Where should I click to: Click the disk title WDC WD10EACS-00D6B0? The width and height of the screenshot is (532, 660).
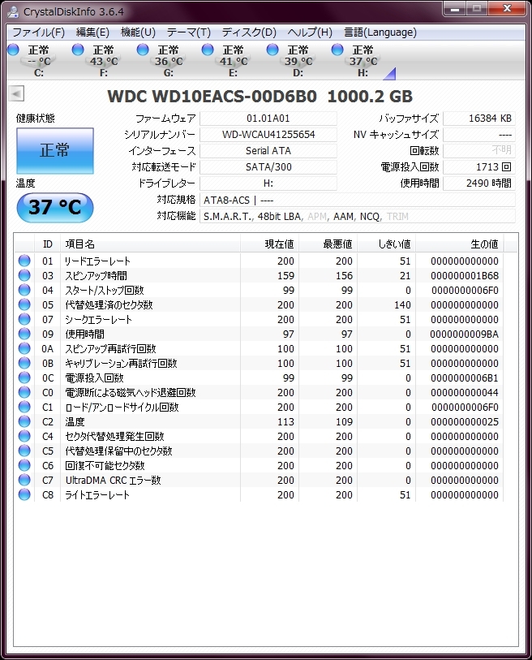tap(212, 97)
